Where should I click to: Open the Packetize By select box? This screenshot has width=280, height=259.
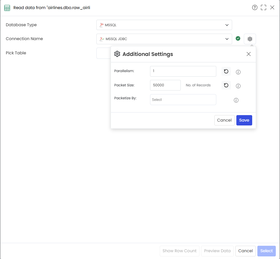tap(183, 100)
